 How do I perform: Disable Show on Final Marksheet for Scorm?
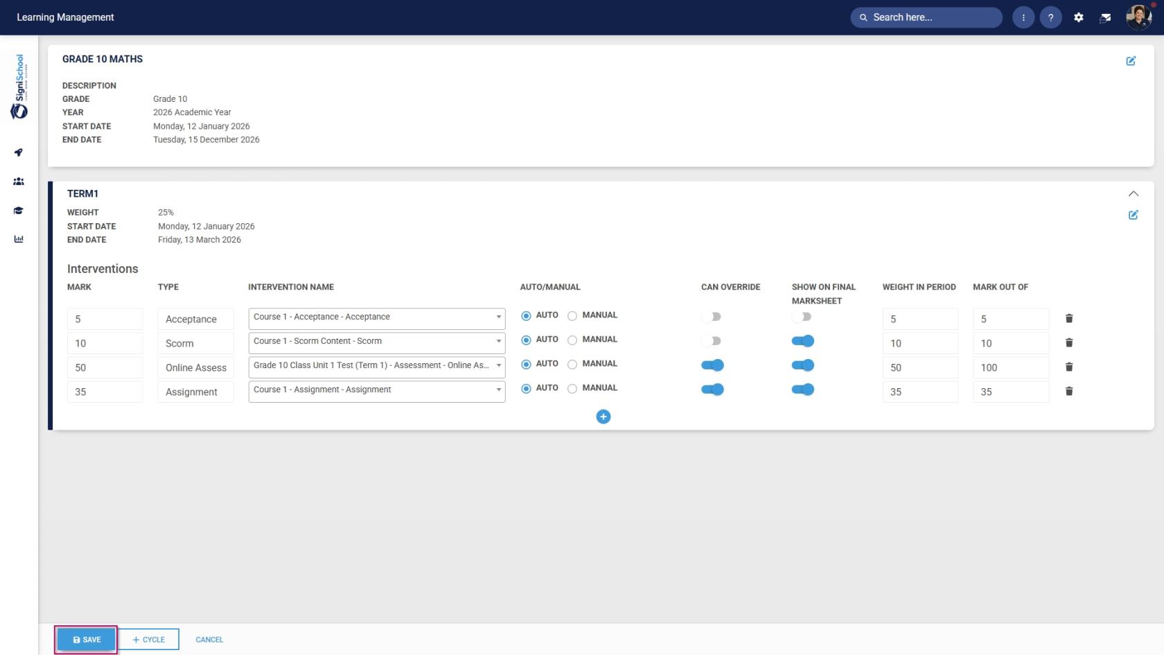click(803, 341)
